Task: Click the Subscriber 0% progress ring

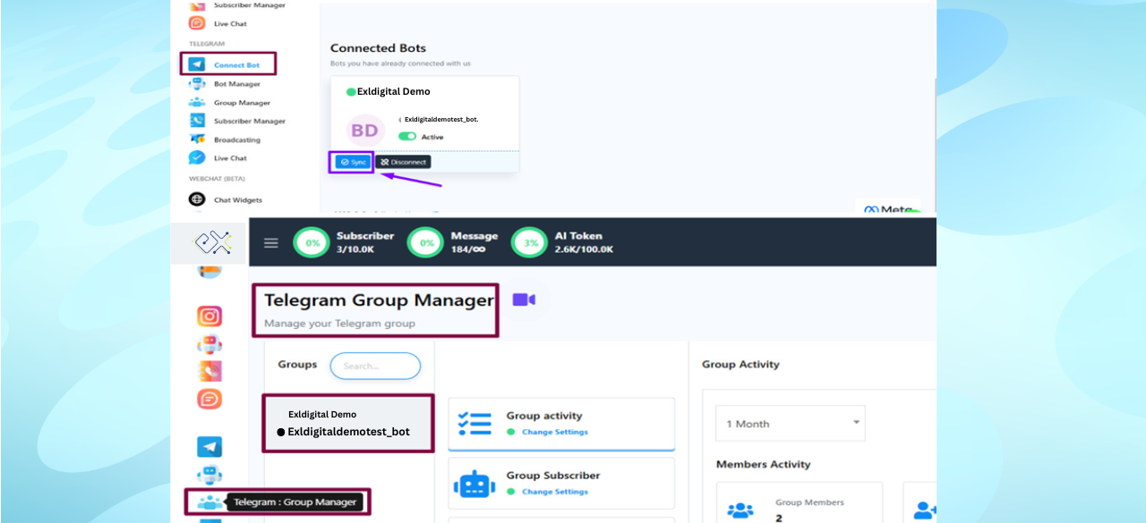Action: tap(312, 242)
